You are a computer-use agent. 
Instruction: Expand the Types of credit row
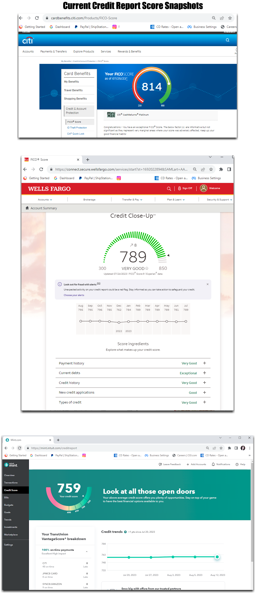(x=205, y=402)
